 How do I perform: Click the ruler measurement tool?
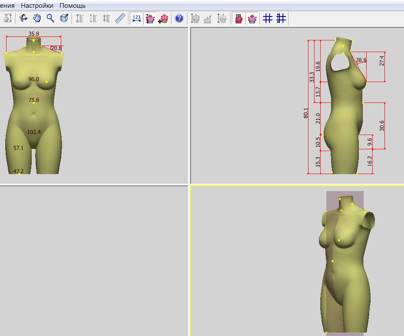(120, 18)
